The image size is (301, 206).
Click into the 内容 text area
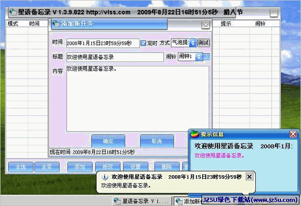(x=138, y=99)
